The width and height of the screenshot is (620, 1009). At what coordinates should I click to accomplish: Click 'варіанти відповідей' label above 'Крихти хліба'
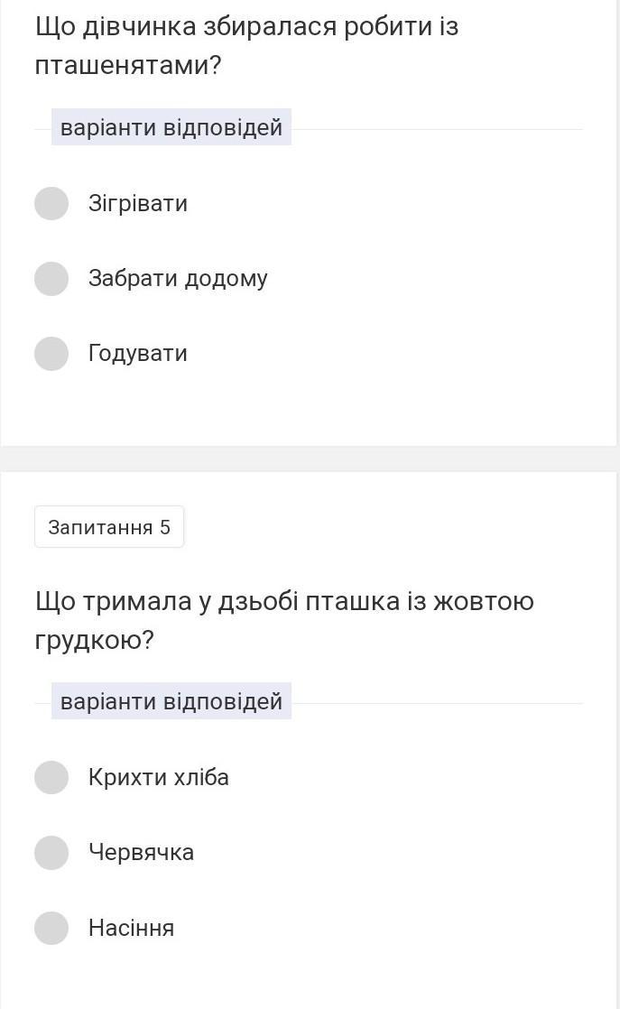[171, 701]
